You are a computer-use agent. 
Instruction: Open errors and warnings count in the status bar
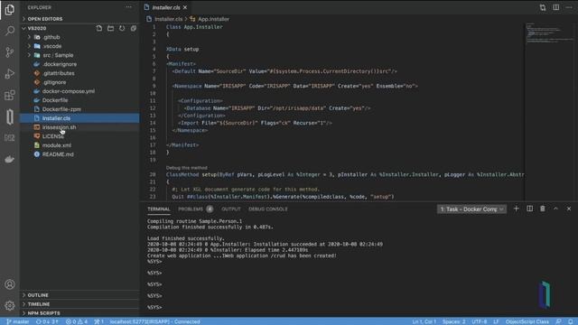[77, 321]
